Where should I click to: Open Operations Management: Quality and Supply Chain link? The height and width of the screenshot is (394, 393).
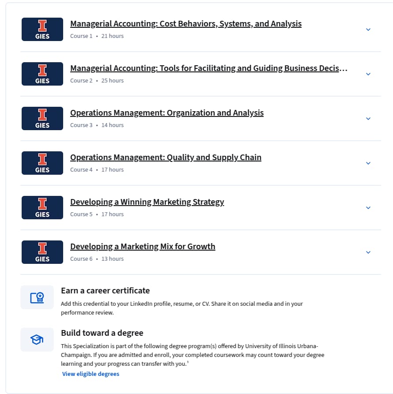[x=166, y=158]
